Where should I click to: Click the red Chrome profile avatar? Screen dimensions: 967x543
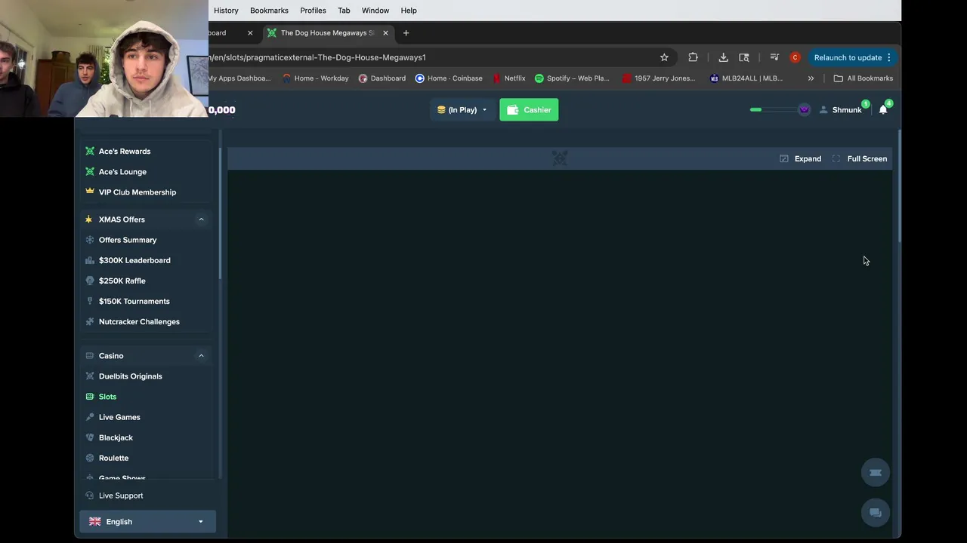pyautogui.click(x=795, y=57)
